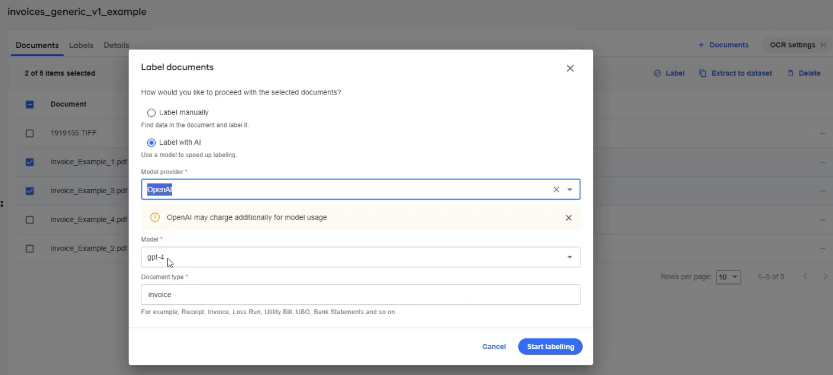Image resolution: width=833 pixels, height=375 pixels.
Task: Click the Document column header
Action: tap(68, 105)
